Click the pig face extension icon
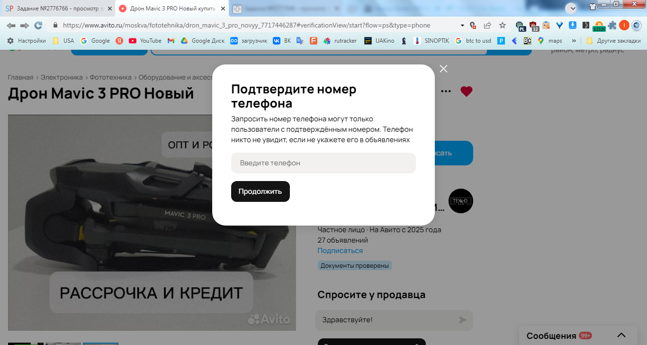Viewport: 647px width, 345px height. click(x=546, y=25)
